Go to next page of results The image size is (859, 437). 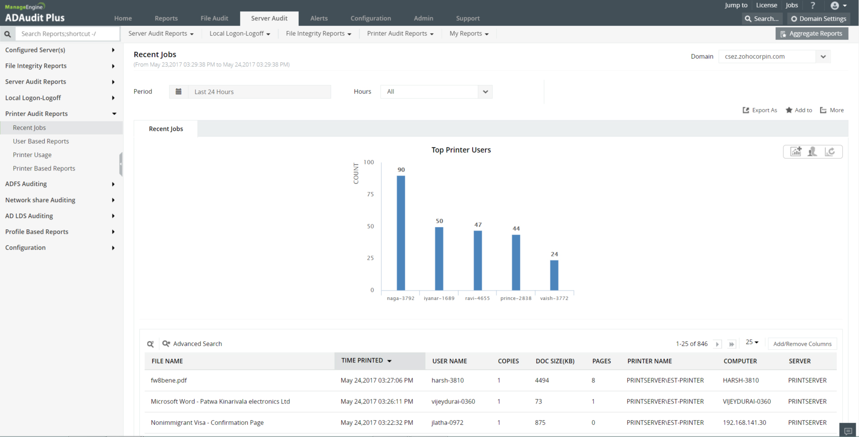tap(717, 344)
